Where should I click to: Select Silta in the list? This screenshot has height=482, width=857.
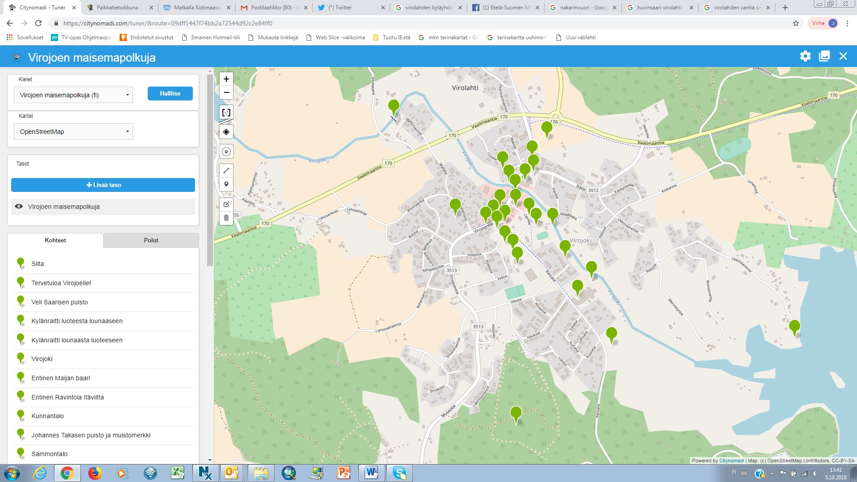pyautogui.click(x=103, y=264)
